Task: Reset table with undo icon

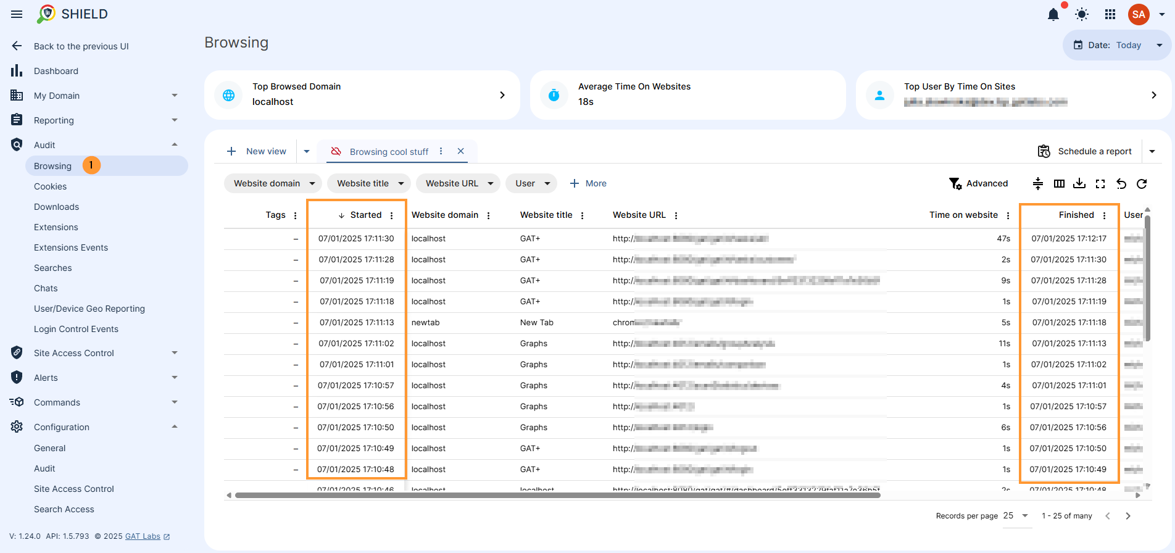Action: pos(1121,183)
